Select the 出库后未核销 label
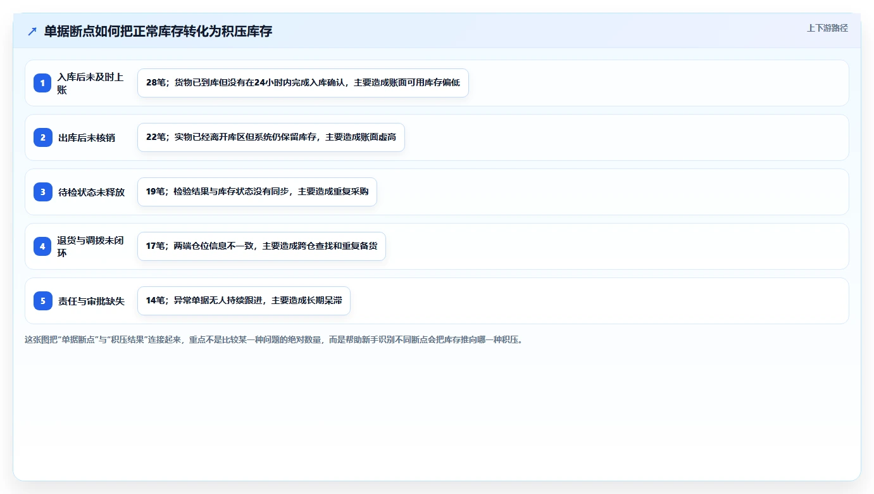Viewport: 874px width, 494px height. pos(87,137)
